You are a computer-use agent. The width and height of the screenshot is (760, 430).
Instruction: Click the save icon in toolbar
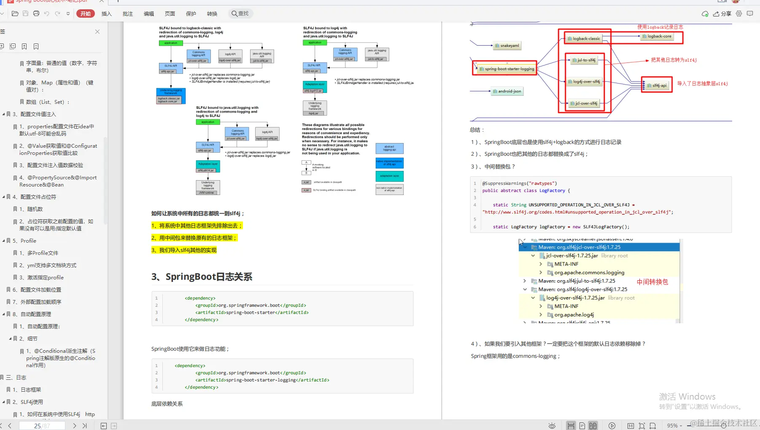(x=25, y=14)
